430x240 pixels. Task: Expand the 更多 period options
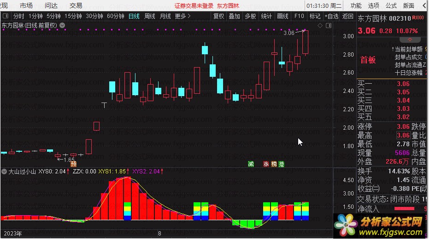pos(183,16)
